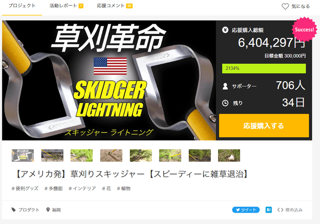This screenshot has height=224, width=320.
Task: Share via the ツイート Twitter button
Action: click(x=246, y=210)
